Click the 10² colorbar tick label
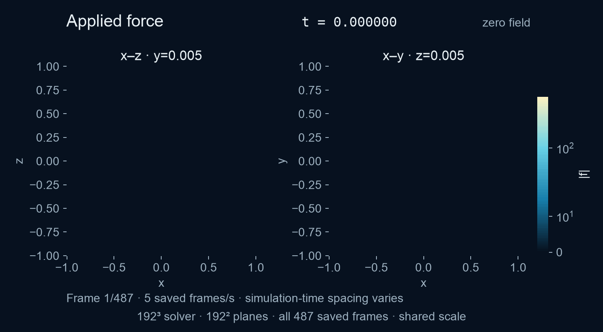 tap(566, 148)
